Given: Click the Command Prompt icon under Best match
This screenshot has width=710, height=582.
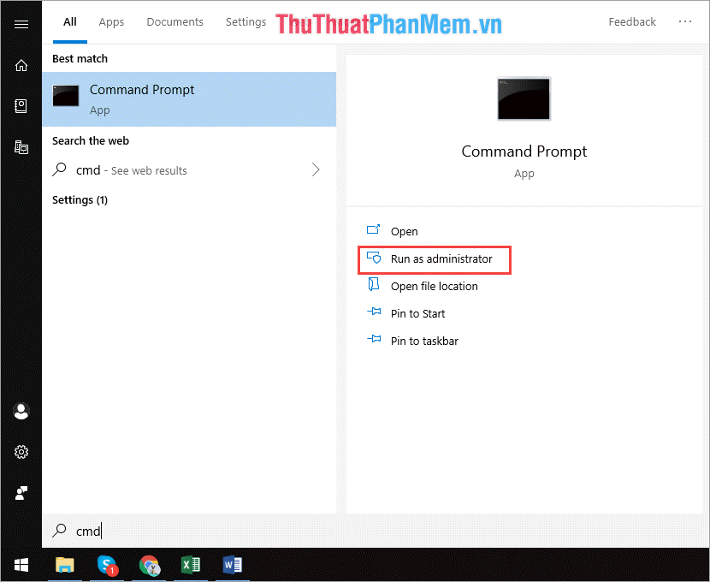Looking at the screenshot, I should point(66,96).
